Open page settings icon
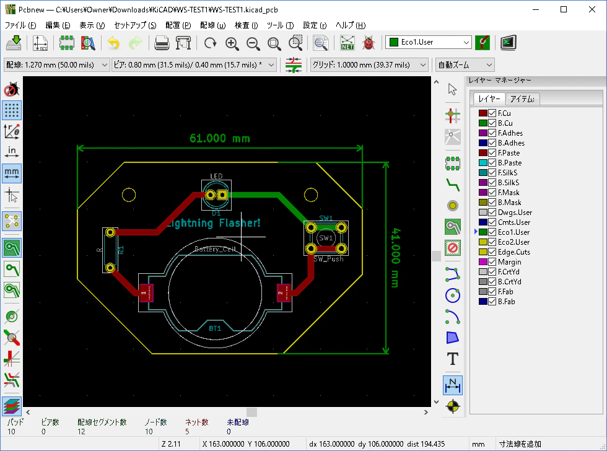 (x=40, y=43)
